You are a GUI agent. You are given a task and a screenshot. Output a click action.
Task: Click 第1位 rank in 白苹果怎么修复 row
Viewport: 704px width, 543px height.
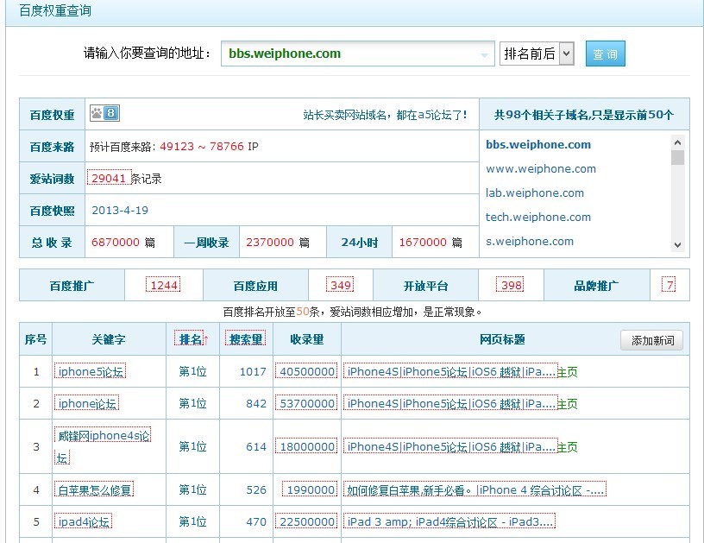[x=192, y=489]
